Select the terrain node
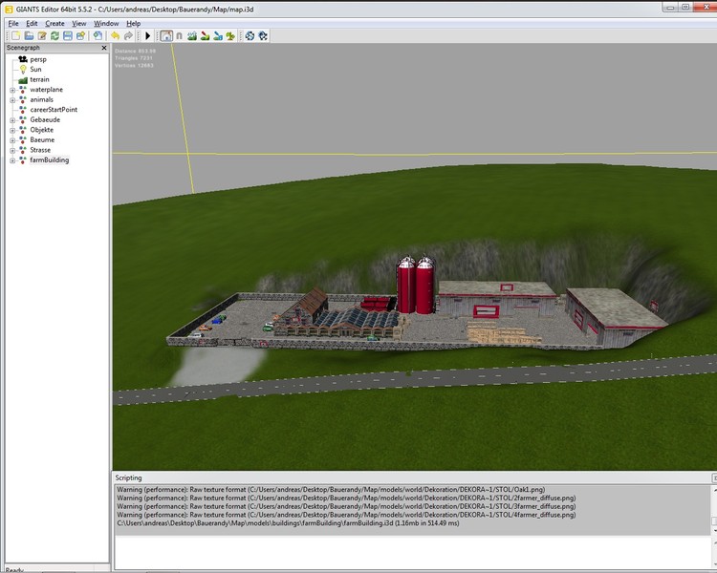 39,79
